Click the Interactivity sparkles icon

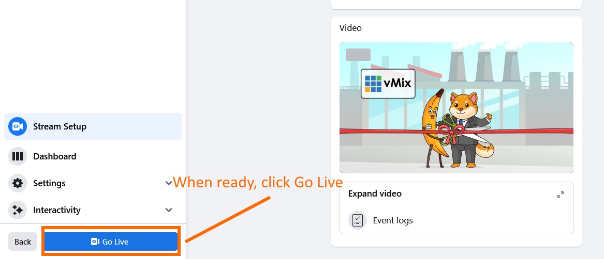[x=18, y=210]
